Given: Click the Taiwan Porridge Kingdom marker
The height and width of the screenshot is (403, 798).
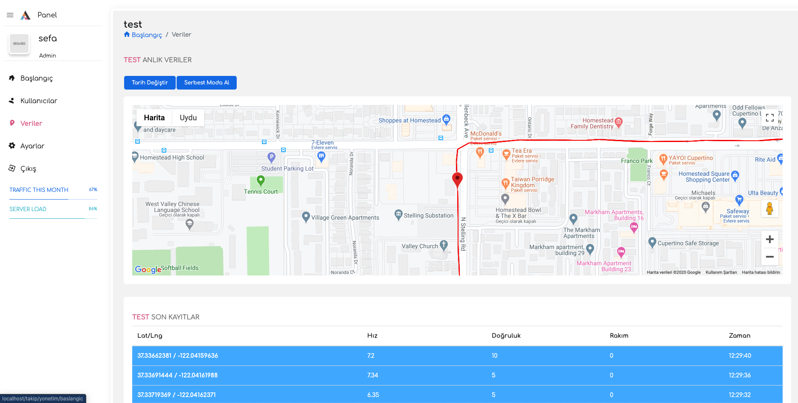Looking at the screenshot, I should [505, 184].
